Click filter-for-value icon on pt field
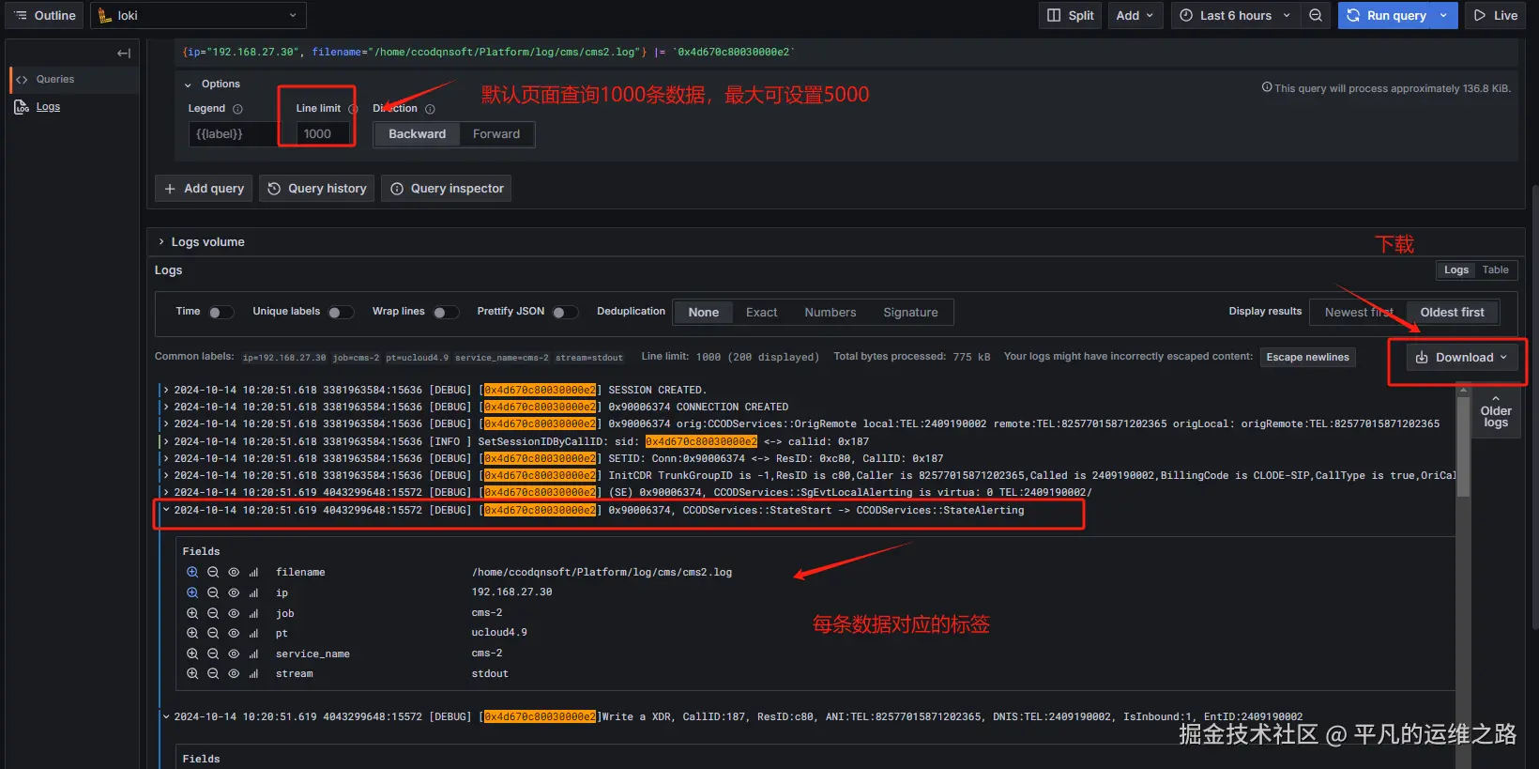Screen dimensions: 1539x769 (192, 634)
